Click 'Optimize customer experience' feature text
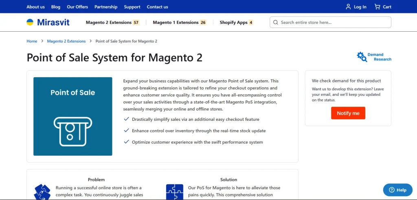 point(198,142)
